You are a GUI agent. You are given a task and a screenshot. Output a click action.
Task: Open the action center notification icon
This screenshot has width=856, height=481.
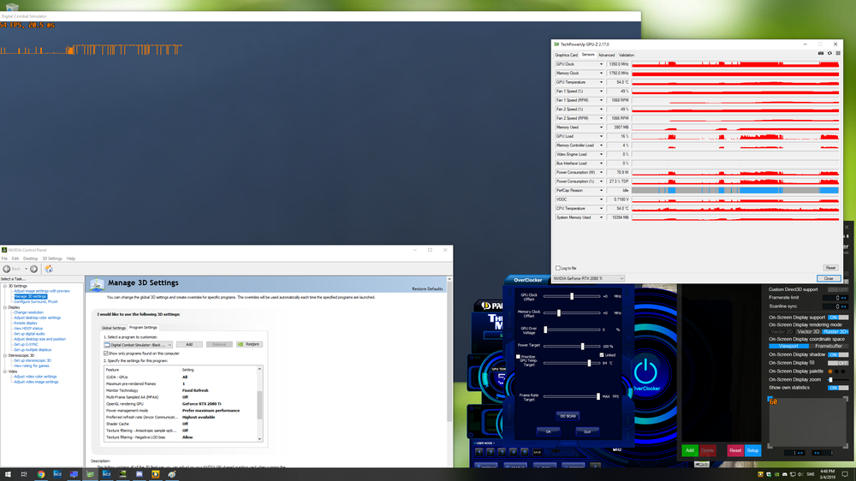[845, 474]
